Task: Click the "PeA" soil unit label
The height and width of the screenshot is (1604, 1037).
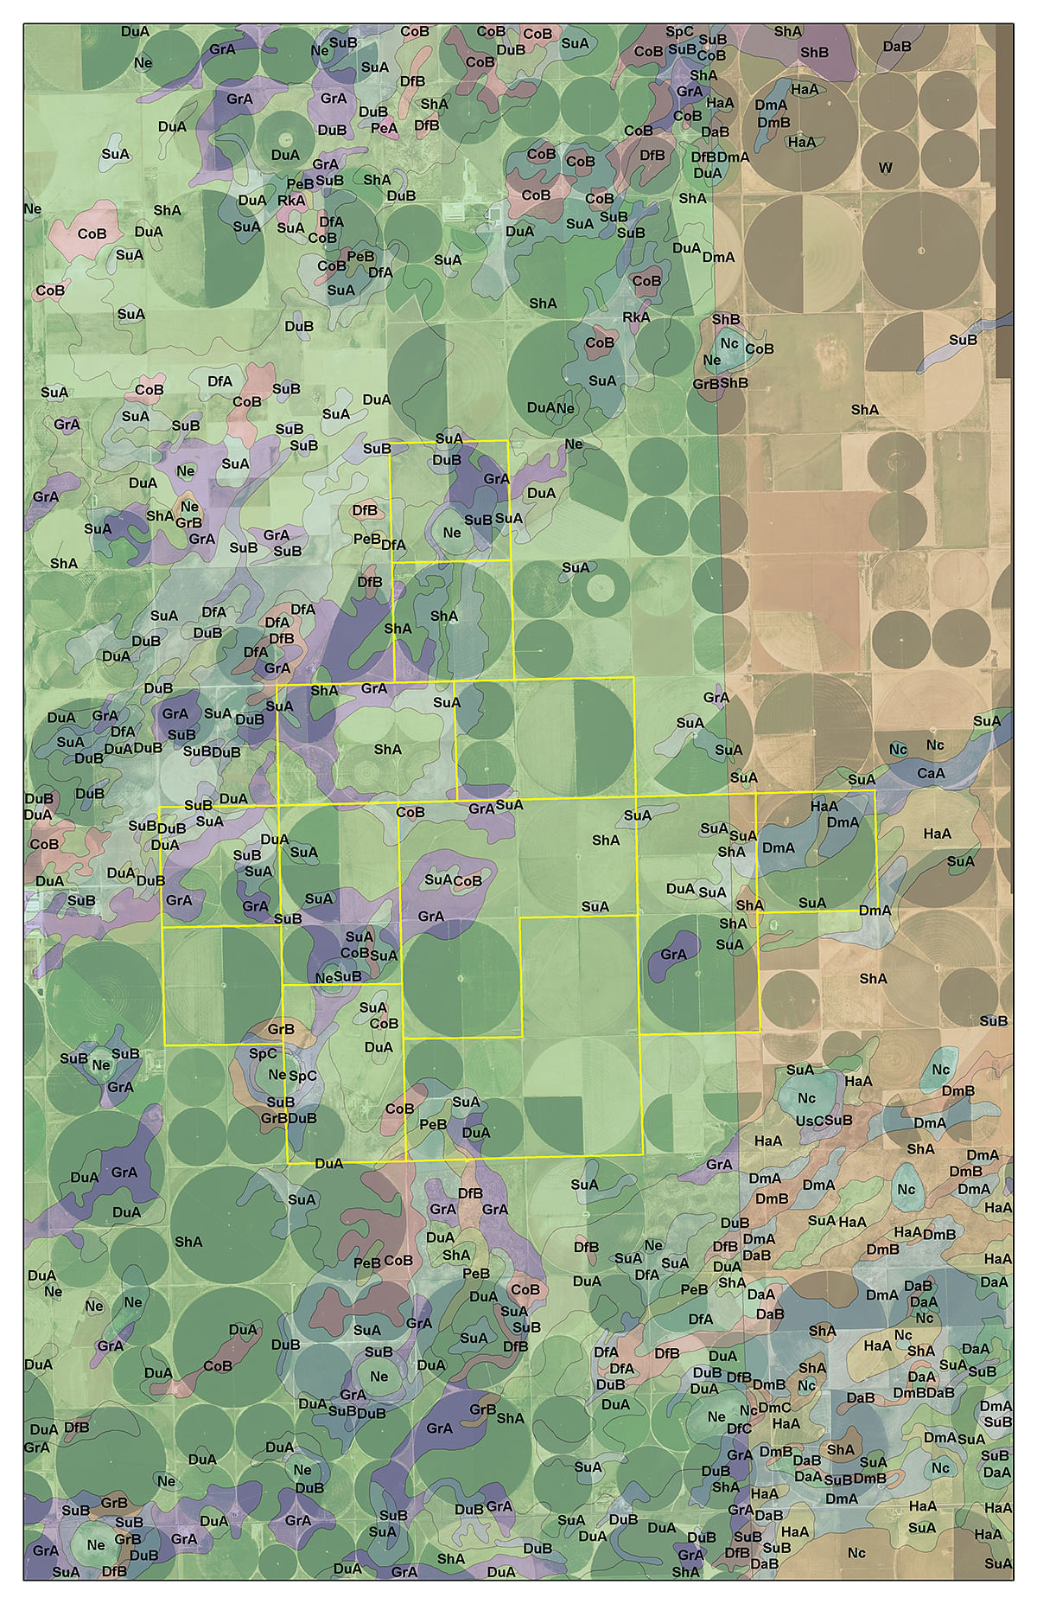Action: click(x=384, y=129)
